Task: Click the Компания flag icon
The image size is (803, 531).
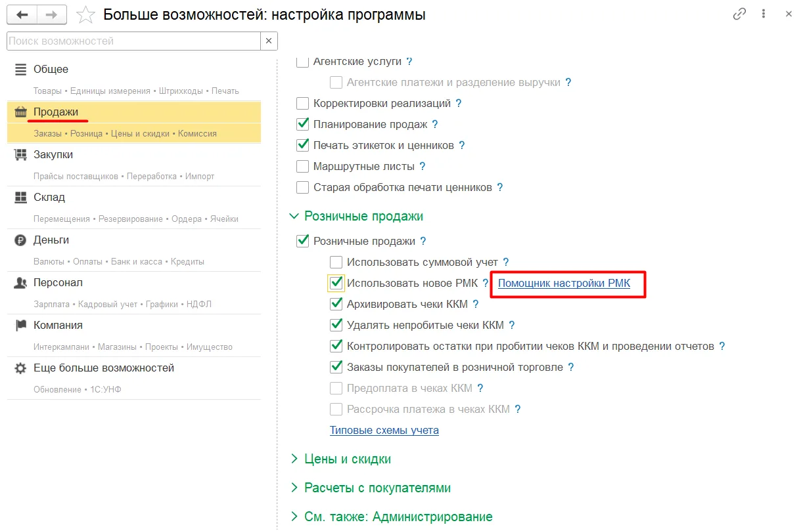Action: 21,325
